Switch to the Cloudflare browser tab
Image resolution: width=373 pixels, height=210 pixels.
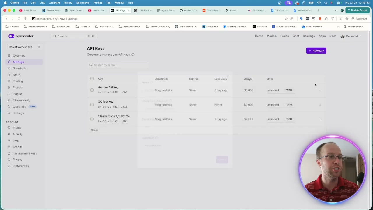pos(212,10)
